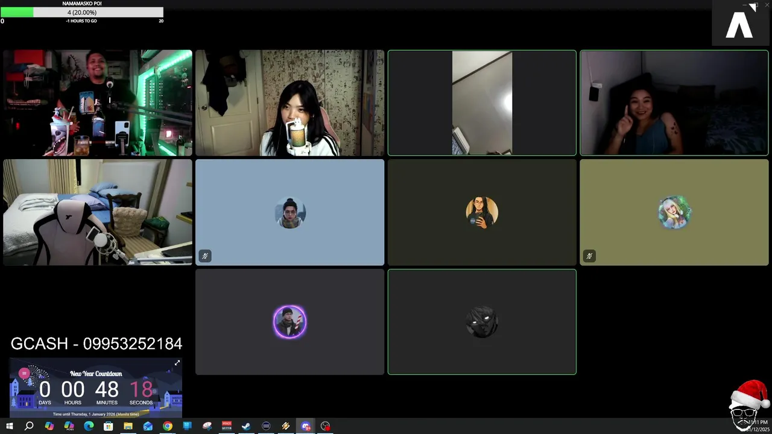Open the yellow diagonal-stripe taskbar app
772x434 pixels.
[286, 426]
